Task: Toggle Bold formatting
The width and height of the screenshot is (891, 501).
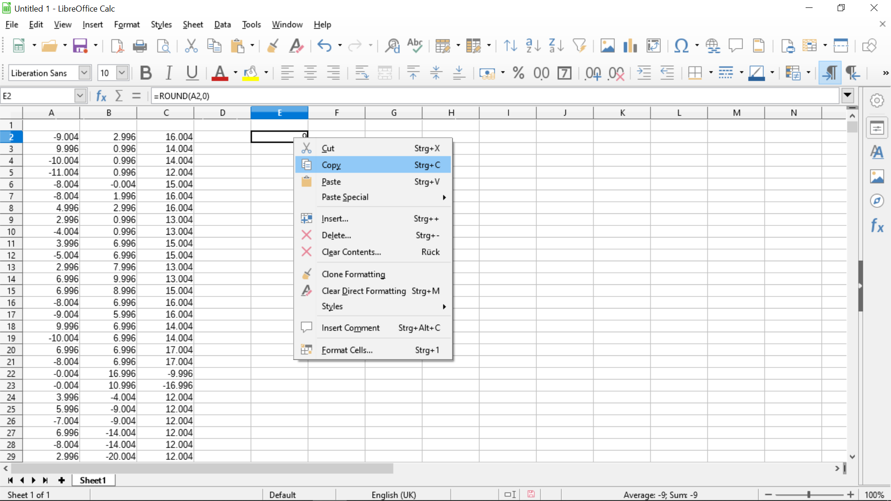Action: 146,73
